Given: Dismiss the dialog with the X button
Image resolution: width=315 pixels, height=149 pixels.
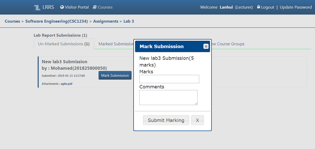Looking at the screenshot, I should click(197, 120).
